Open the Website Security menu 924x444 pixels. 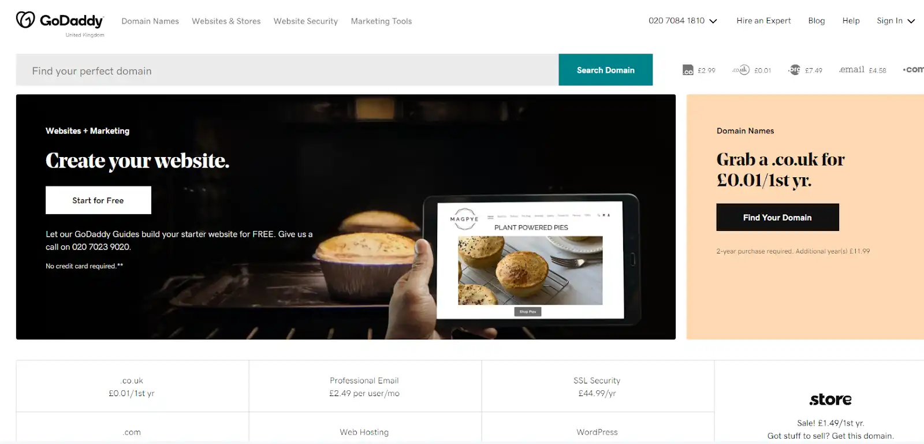(x=305, y=21)
